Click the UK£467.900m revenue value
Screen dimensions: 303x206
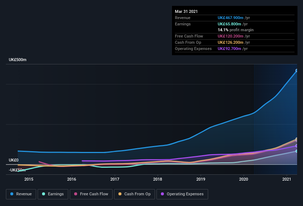[231, 18]
